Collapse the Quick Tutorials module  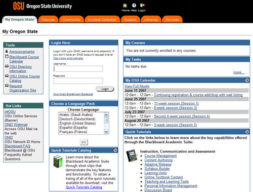pyautogui.click(x=247, y=132)
